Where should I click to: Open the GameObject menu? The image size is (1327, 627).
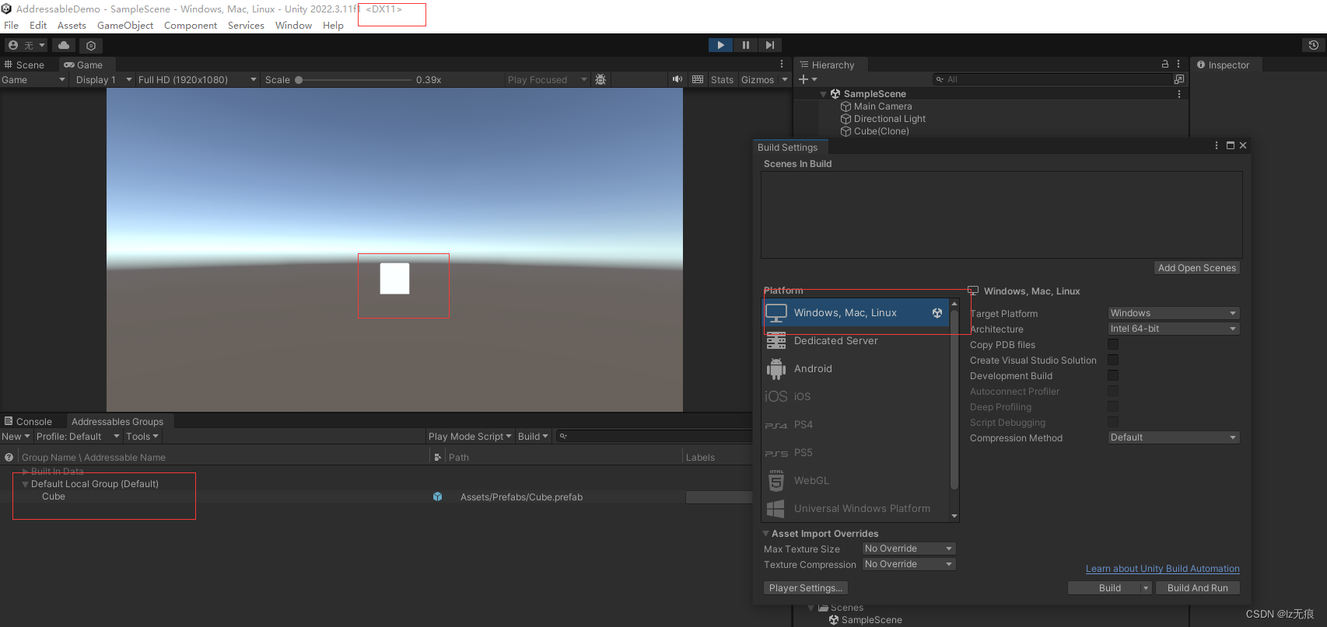(125, 26)
